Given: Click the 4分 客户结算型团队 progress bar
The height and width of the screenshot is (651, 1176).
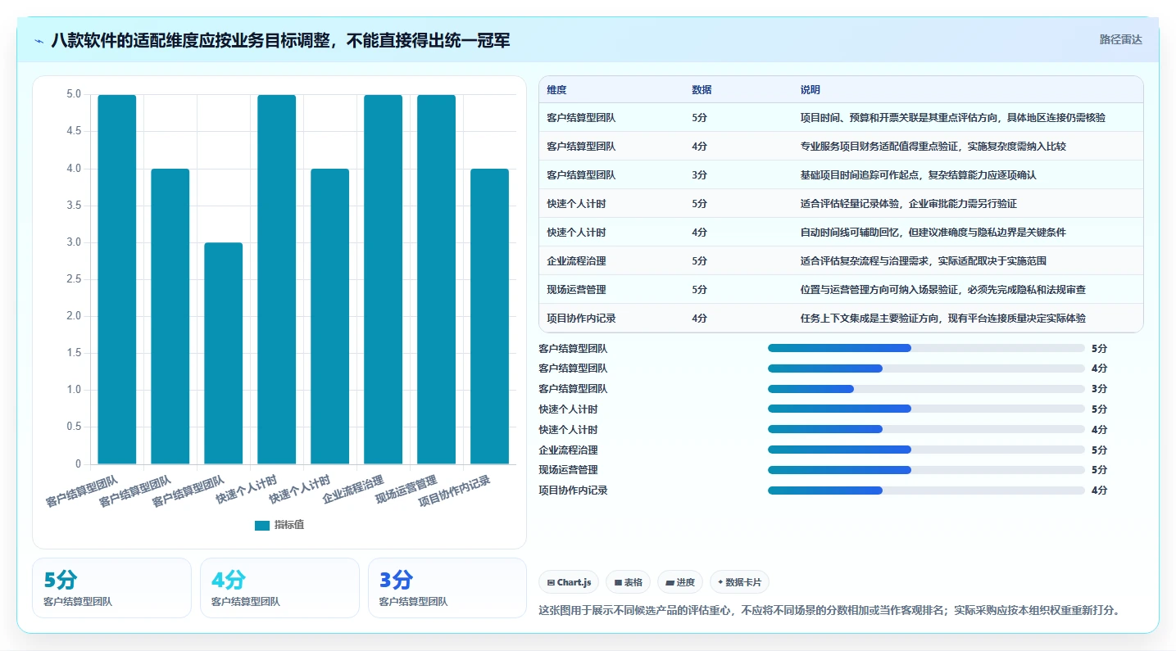Looking at the screenshot, I should coord(926,368).
